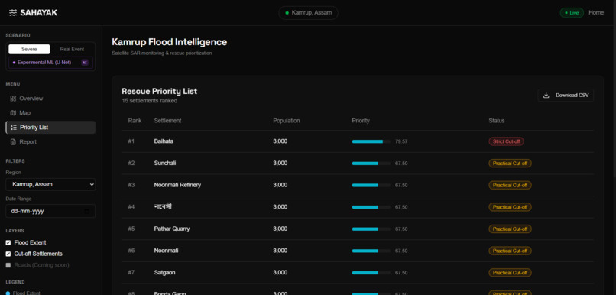Image resolution: width=616 pixels, height=295 pixels.
Task: Uncheck the Cut-off Settlements layer
Action: point(8,254)
